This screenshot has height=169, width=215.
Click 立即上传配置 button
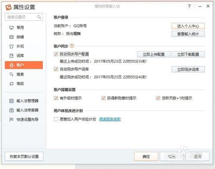click(x=154, y=54)
